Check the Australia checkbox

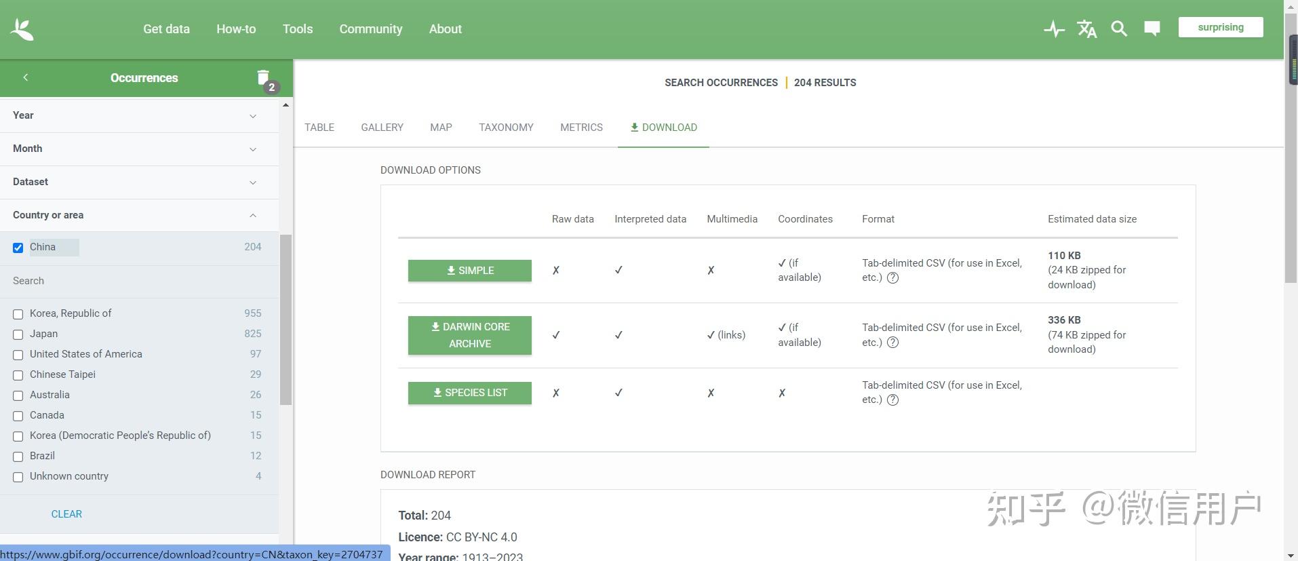click(x=18, y=395)
